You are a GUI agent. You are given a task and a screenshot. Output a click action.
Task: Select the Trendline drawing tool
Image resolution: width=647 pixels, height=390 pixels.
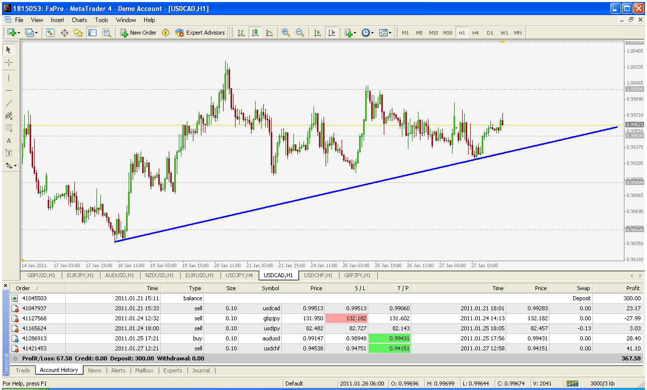[9, 103]
